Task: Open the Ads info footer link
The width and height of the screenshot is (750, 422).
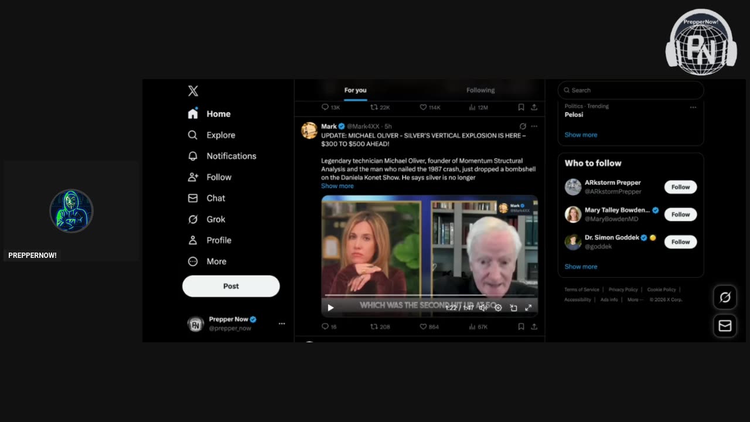Action: tap(609, 300)
